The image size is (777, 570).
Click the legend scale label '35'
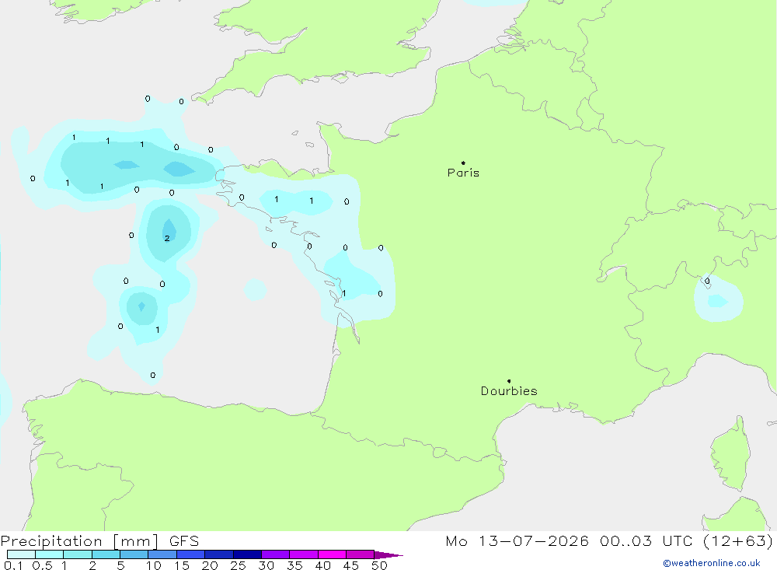click(x=294, y=565)
